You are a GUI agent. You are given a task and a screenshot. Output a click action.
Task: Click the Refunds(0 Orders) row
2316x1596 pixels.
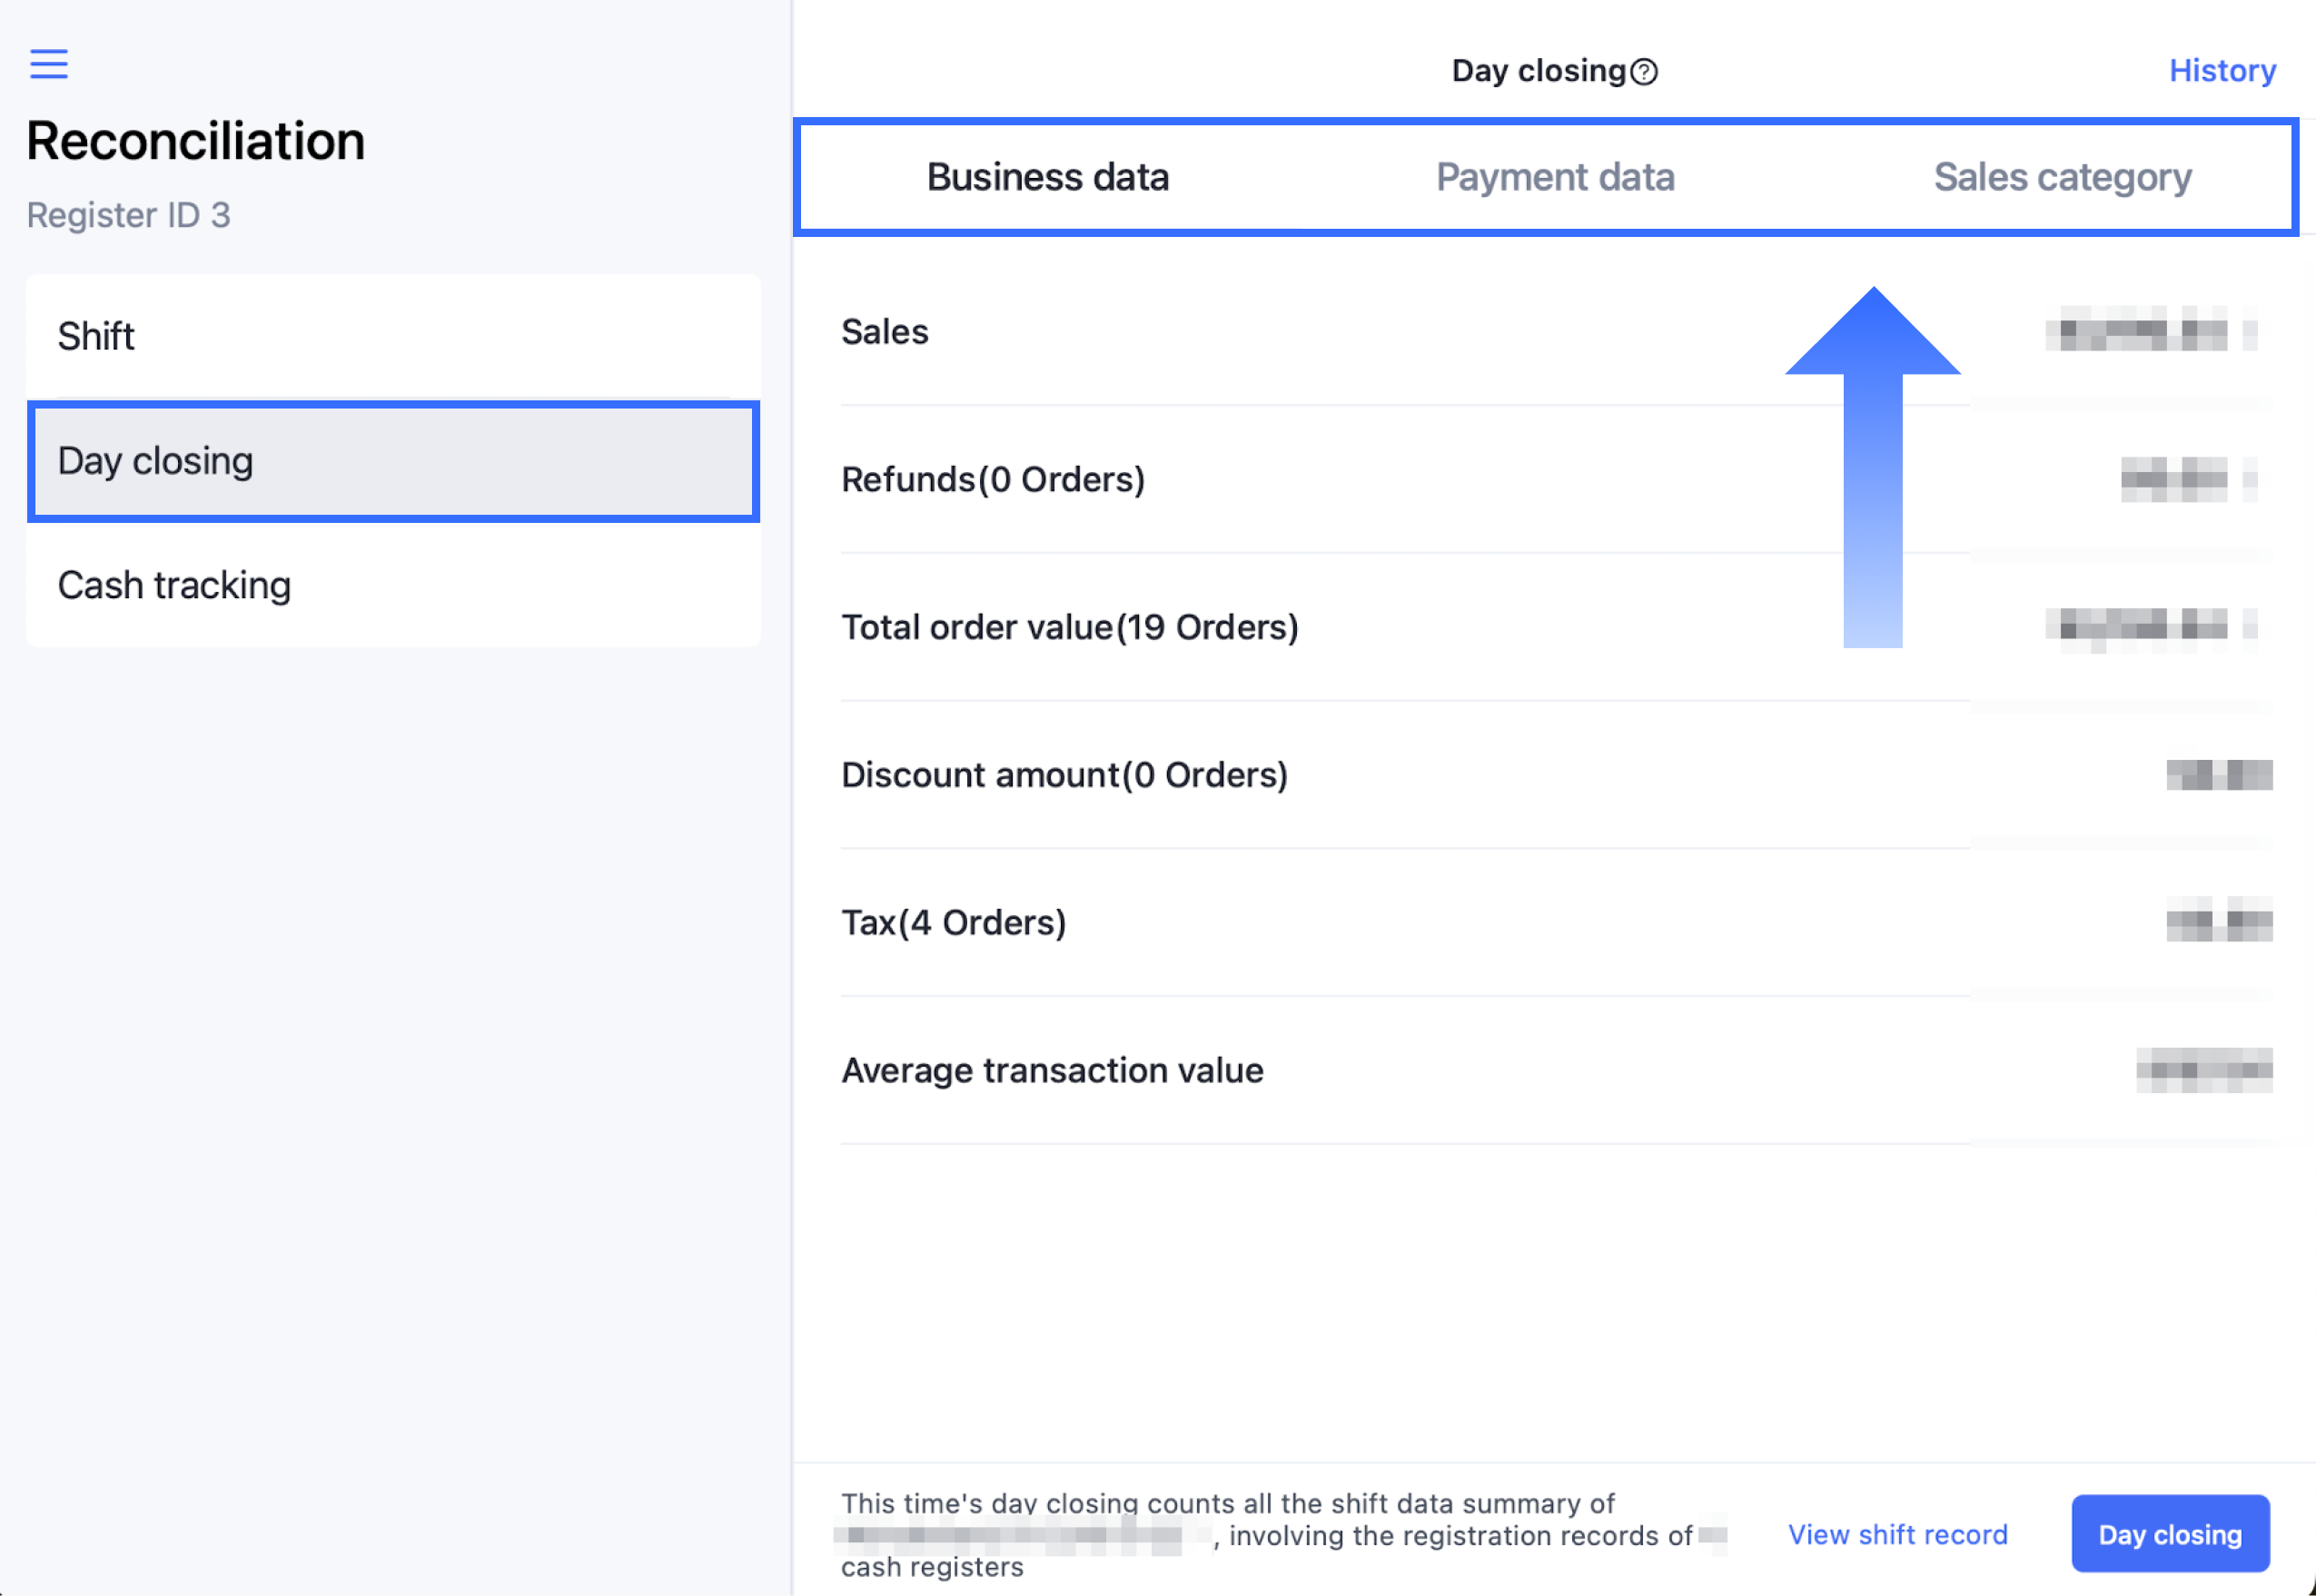point(1556,480)
